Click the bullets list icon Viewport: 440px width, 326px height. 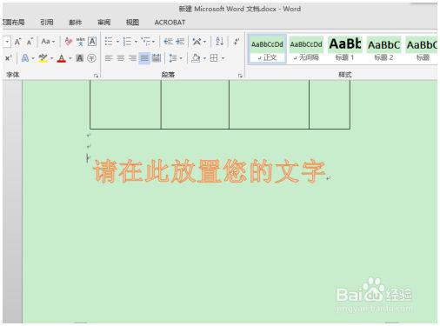[109, 42]
